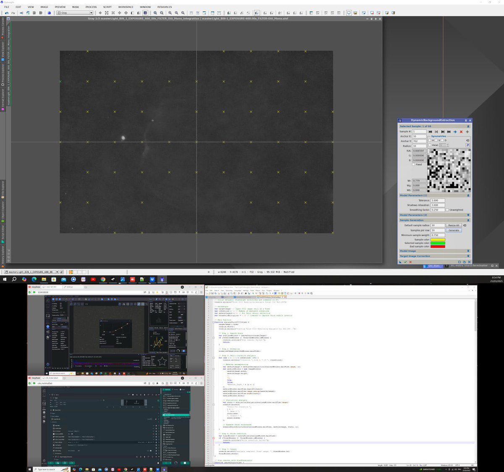
Task: Open the WORKSPACE menu
Action: [126, 7]
